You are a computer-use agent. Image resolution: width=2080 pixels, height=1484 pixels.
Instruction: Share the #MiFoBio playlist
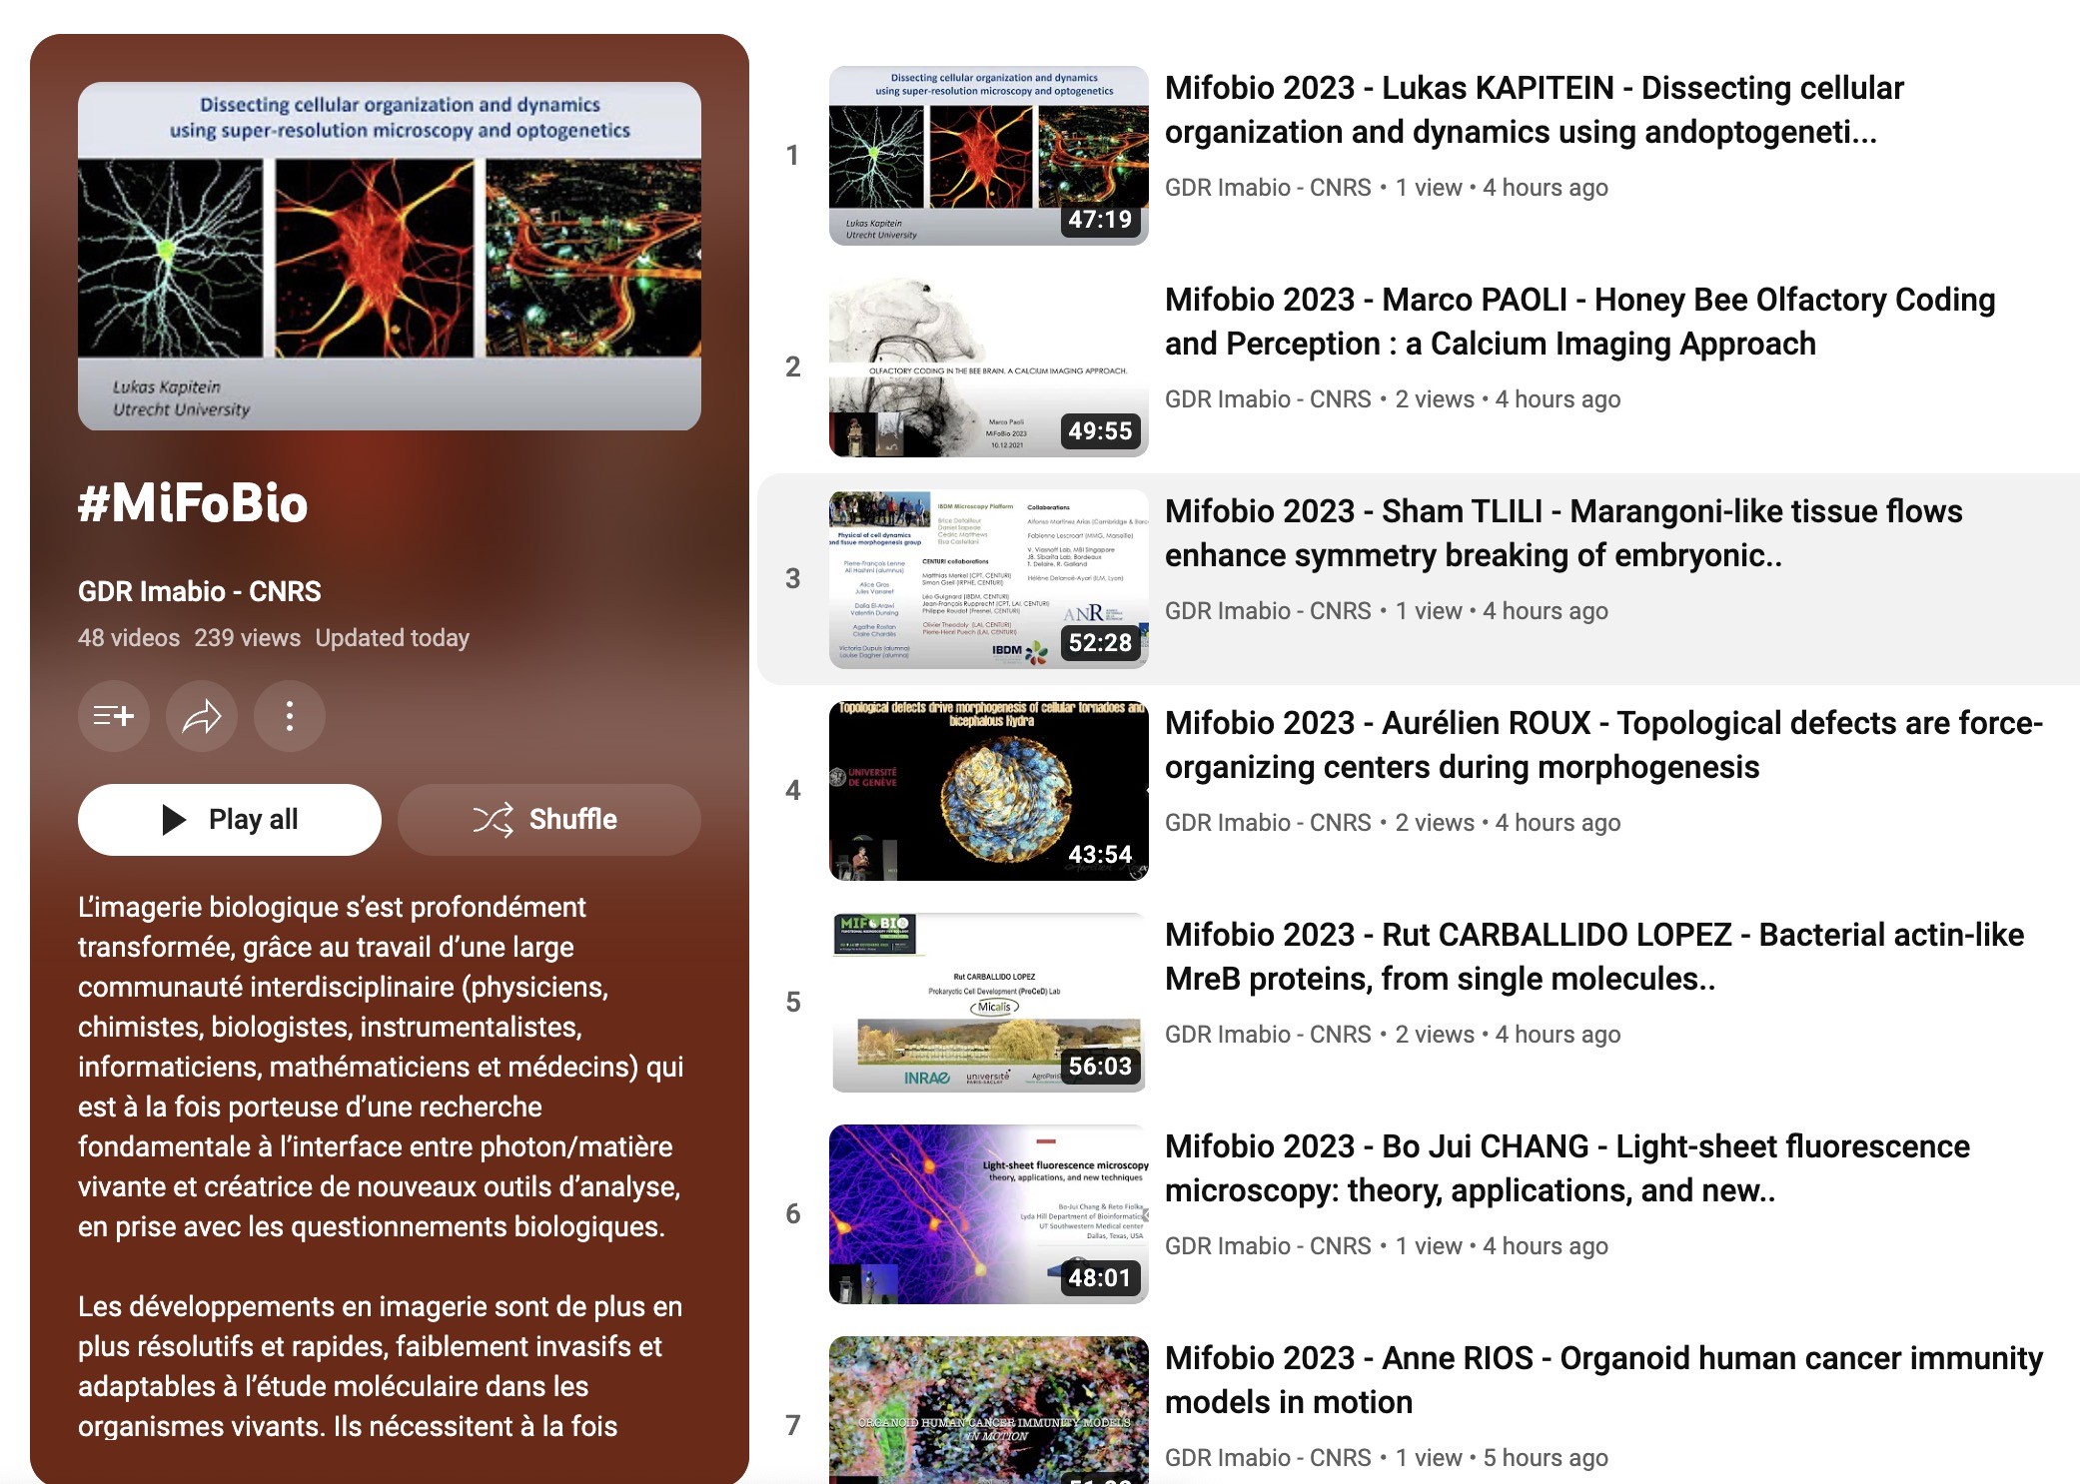click(202, 716)
